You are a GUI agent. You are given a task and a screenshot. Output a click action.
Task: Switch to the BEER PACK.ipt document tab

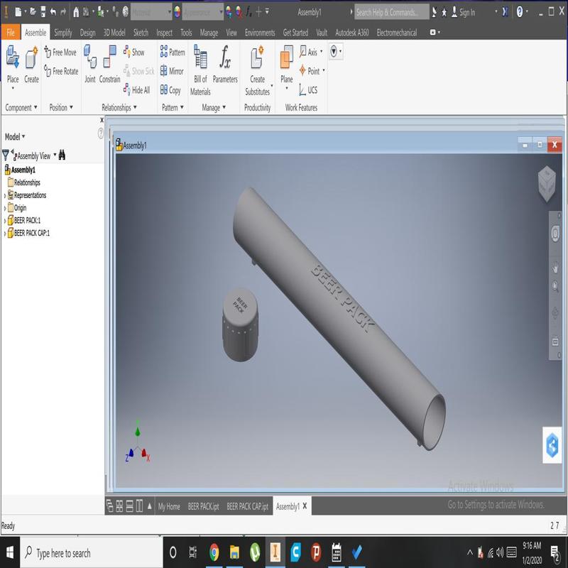coord(203,506)
